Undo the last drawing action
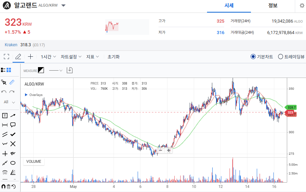 tap(4, 92)
